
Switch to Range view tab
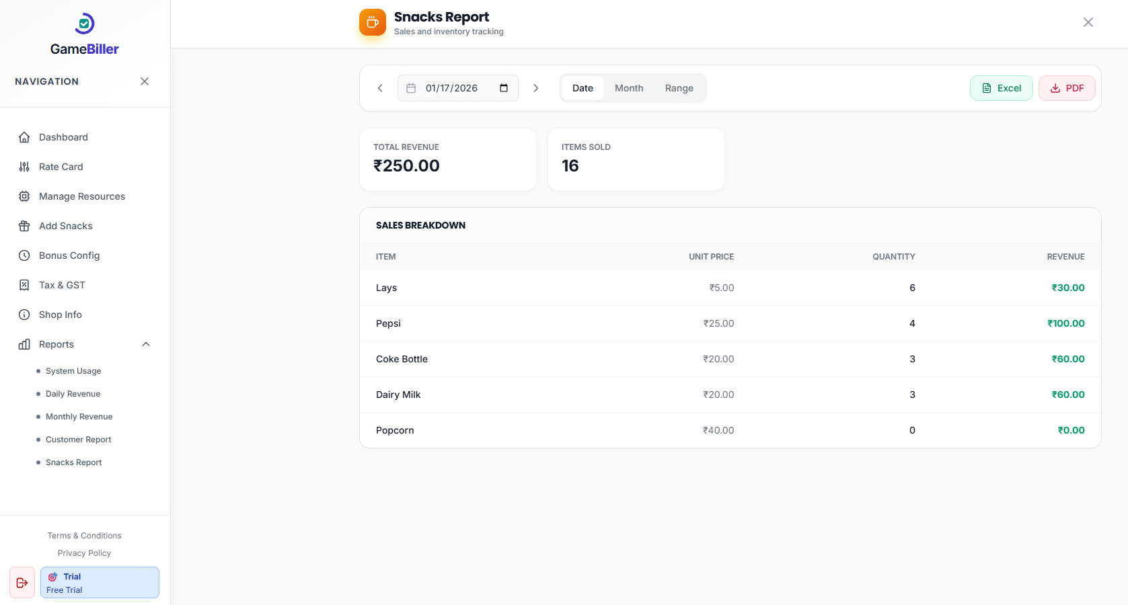point(679,88)
